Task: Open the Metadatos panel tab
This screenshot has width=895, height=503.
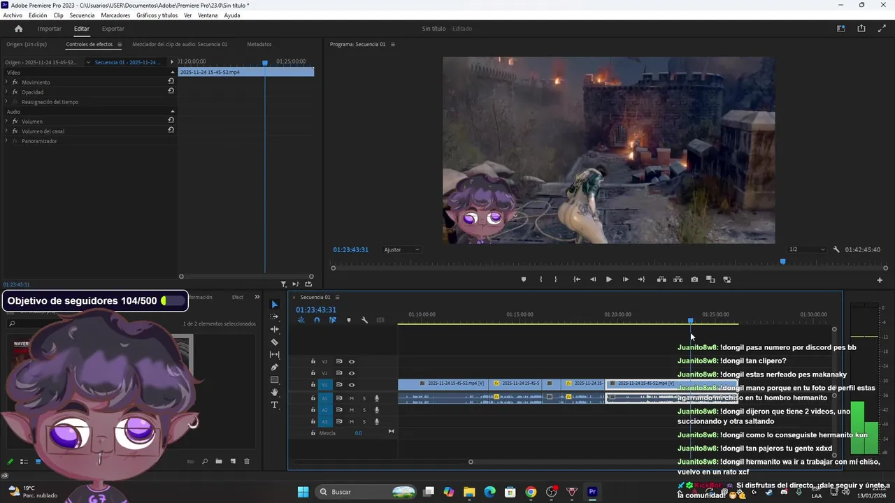Action: coord(259,44)
